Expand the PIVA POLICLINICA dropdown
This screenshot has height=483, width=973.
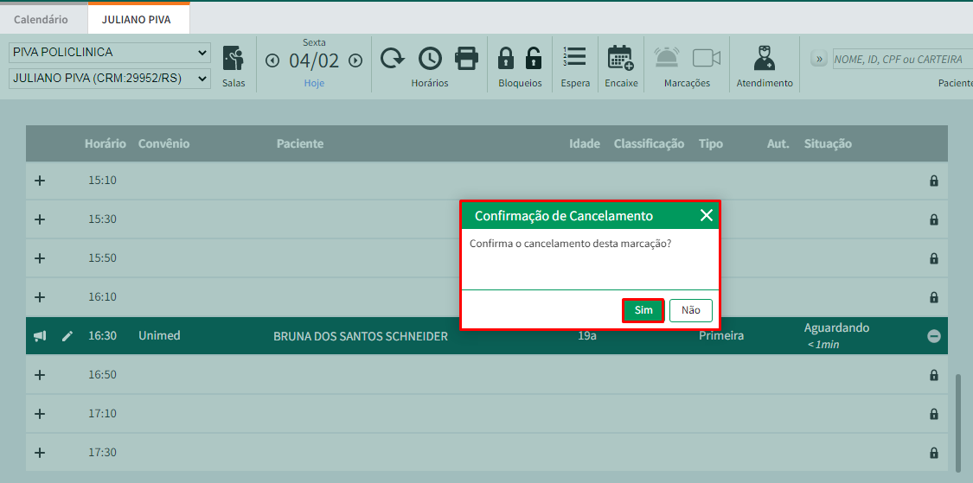tap(109, 53)
